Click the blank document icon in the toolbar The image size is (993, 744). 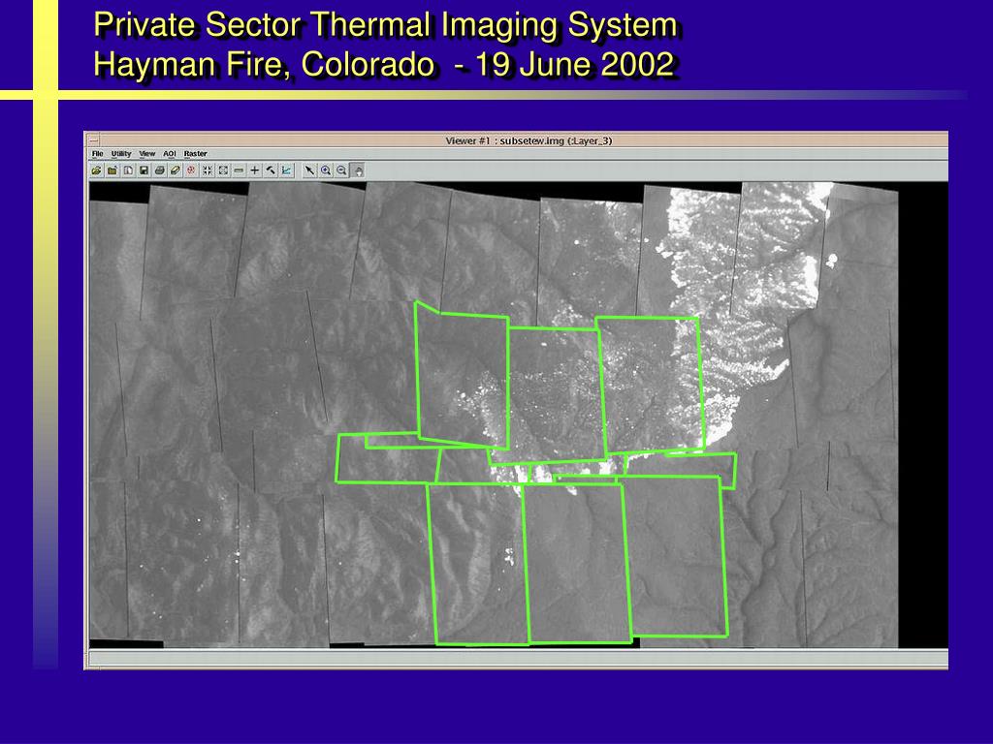pyautogui.click(x=128, y=170)
